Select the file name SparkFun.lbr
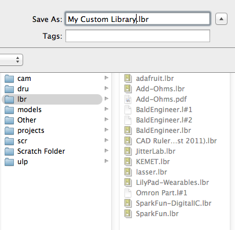This screenshot has width=235, height=230. coord(157,214)
